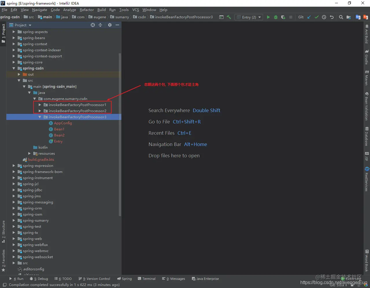370x288 pixels.
Task: Click Git Commit green checkmark
Action: coord(317,17)
